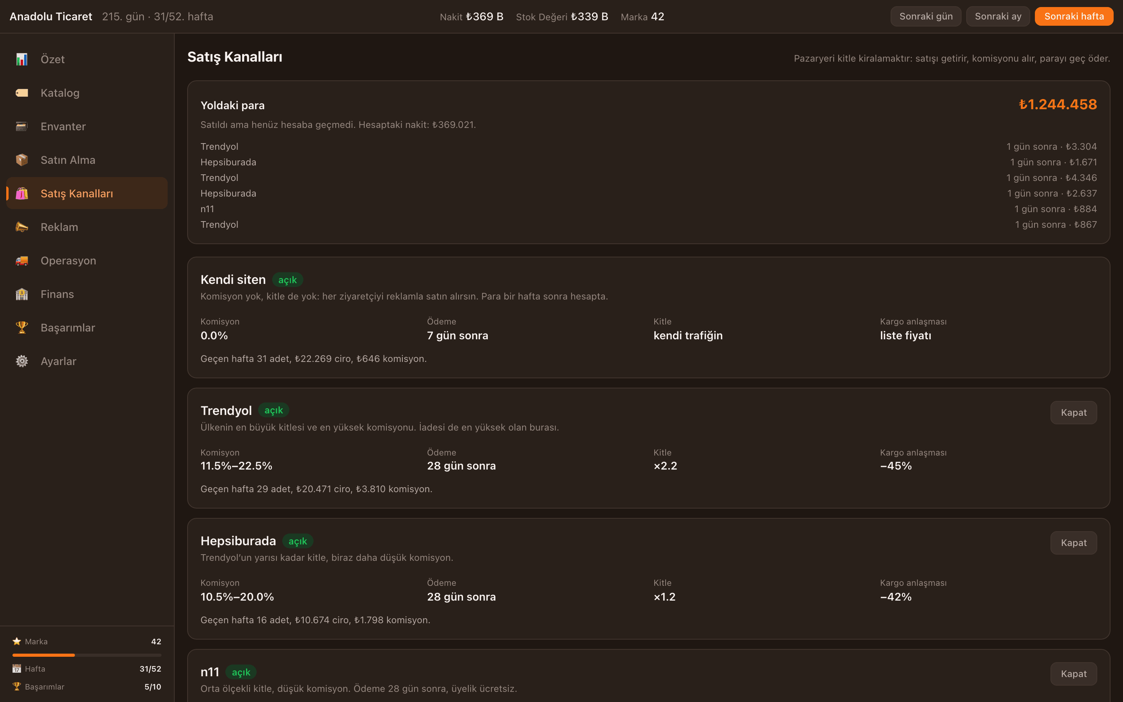The width and height of the screenshot is (1123, 702).
Task: Click the "1 gün sonra · ₺1.671" entry
Action: tap(1053, 162)
